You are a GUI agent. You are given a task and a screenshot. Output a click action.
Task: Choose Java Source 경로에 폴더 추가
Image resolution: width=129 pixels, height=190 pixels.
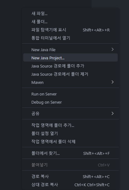click(70, 66)
